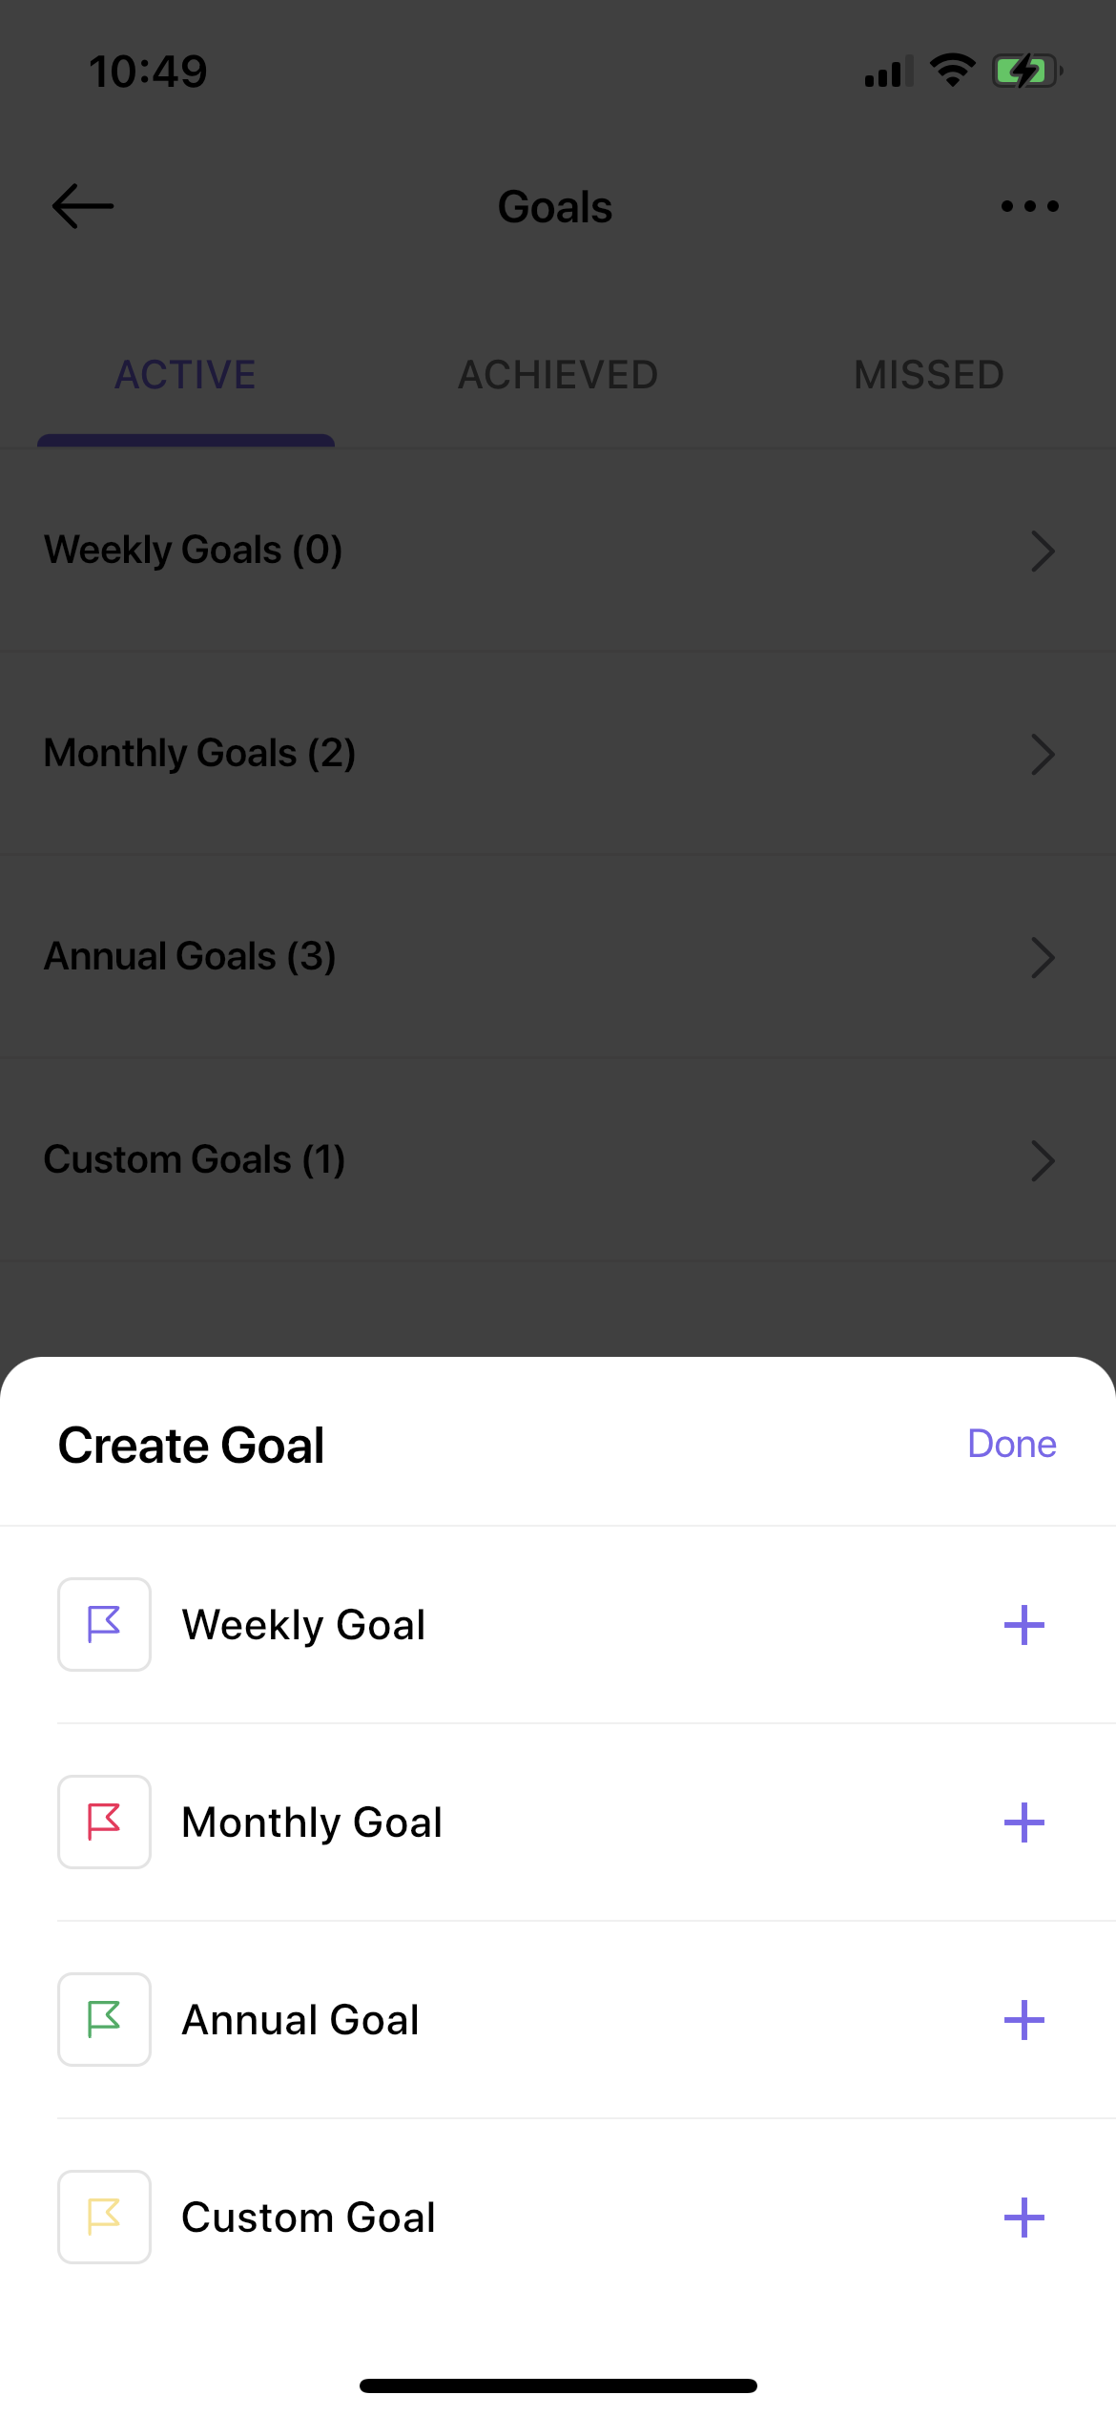Expand Monthly Goals (2) chevron
The image size is (1116, 2416).
(1044, 754)
